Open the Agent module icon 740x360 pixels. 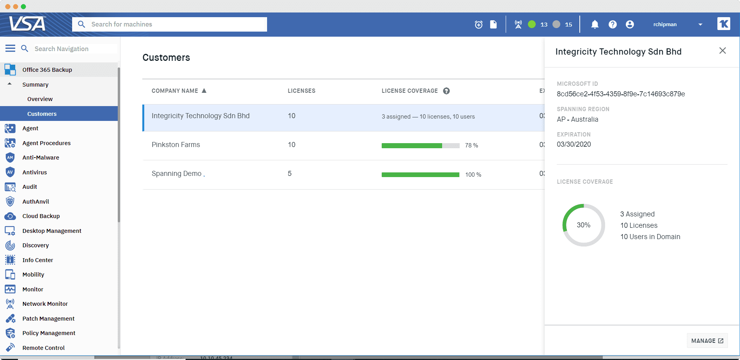tap(10, 128)
